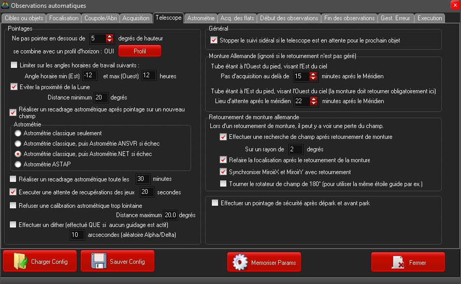This screenshot has width=461, height=284.
Task: Click Sur un rayon de degrés field
Action: [x=296, y=149]
